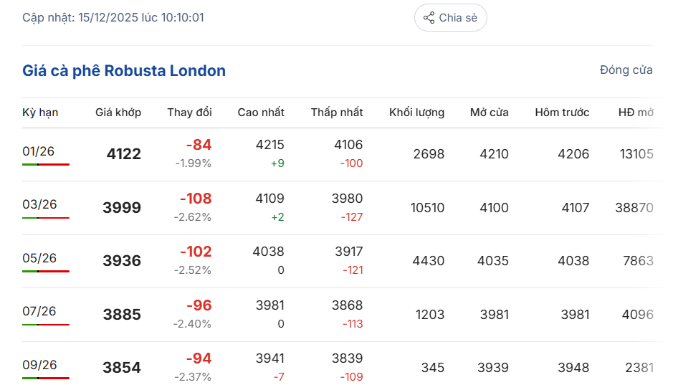The width and height of the screenshot is (673, 390).
Task: Click the Hôm trước column header
Action: pos(562,112)
